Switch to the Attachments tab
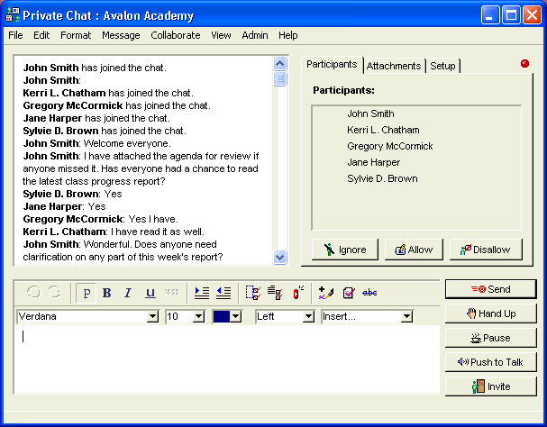 [x=394, y=66]
